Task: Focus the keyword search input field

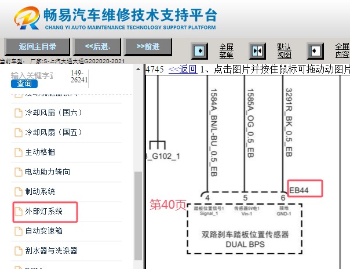Action: 32,75
